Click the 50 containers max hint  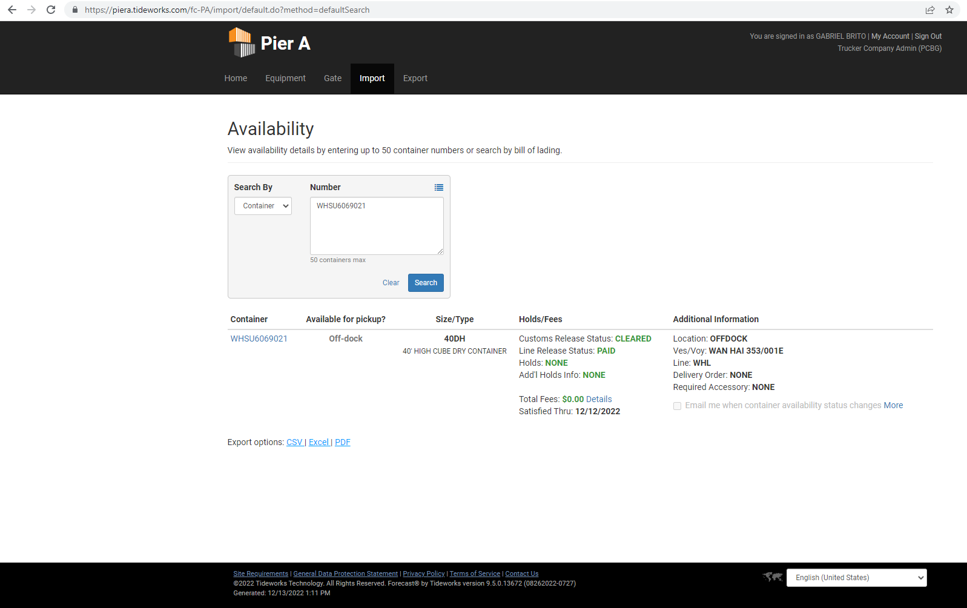(338, 260)
